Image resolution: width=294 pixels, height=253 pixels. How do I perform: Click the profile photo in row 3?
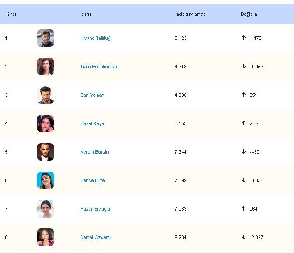[x=45, y=95]
